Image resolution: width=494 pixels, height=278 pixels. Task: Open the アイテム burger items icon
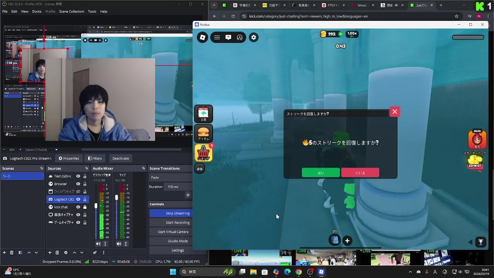click(203, 133)
